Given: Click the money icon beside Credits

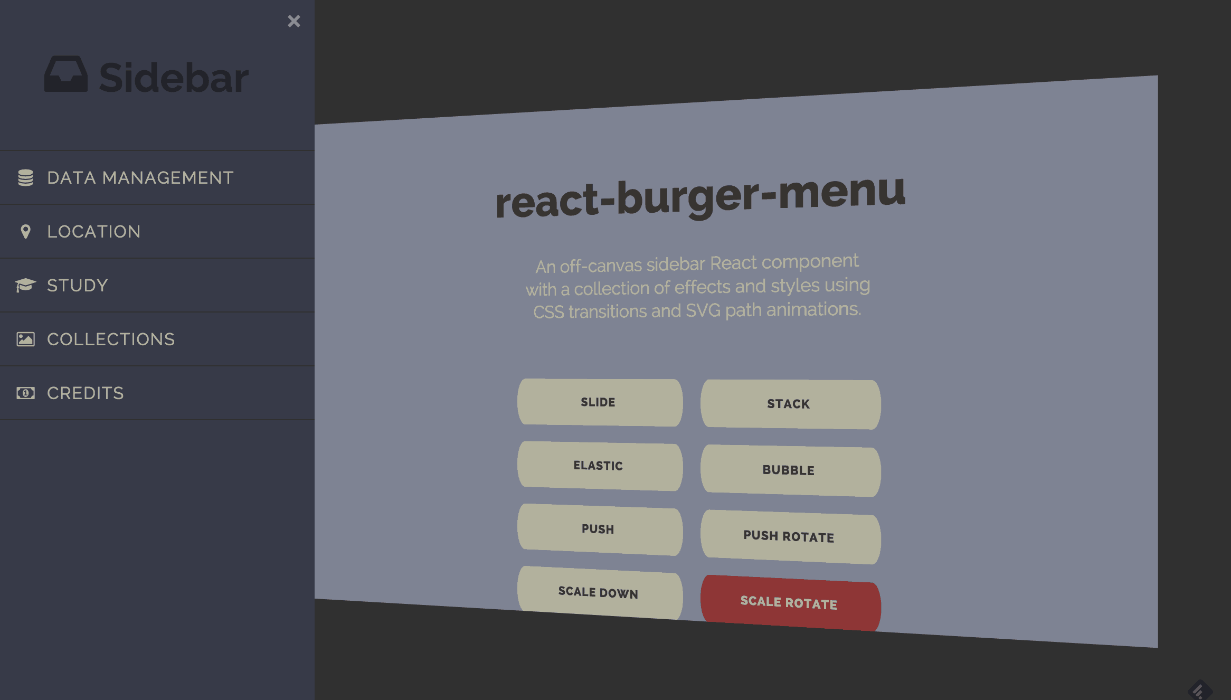Looking at the screenshot, I should click(x=25, y=393).
